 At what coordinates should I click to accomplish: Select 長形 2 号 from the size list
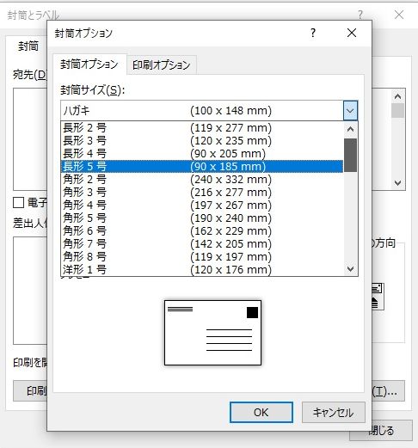pos(202,128)
